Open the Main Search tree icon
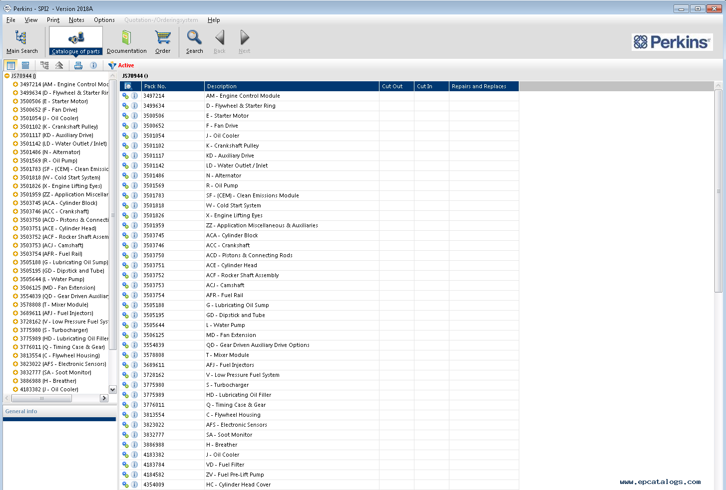This screenshot has width=726, height=490. [21, 38]
